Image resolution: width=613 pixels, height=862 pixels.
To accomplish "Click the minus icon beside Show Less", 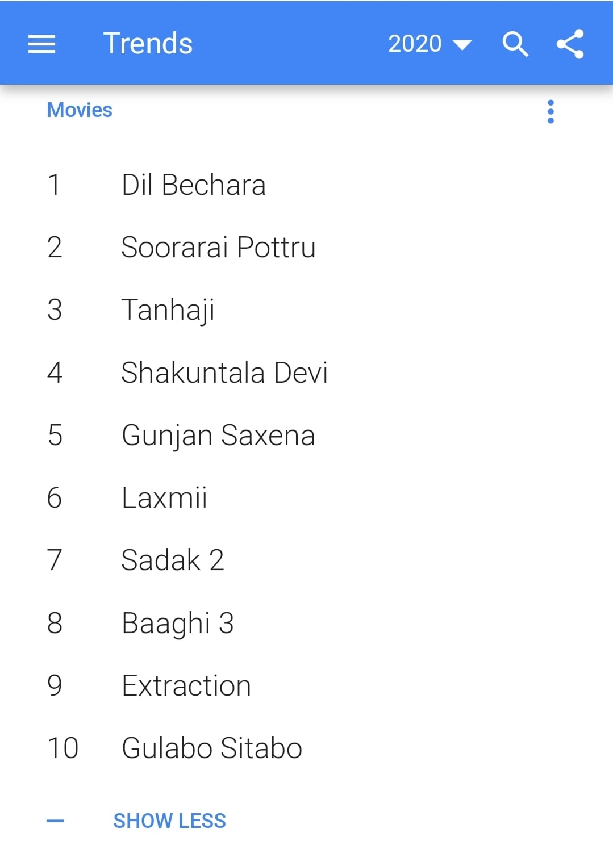I will [x=55, y=821].
